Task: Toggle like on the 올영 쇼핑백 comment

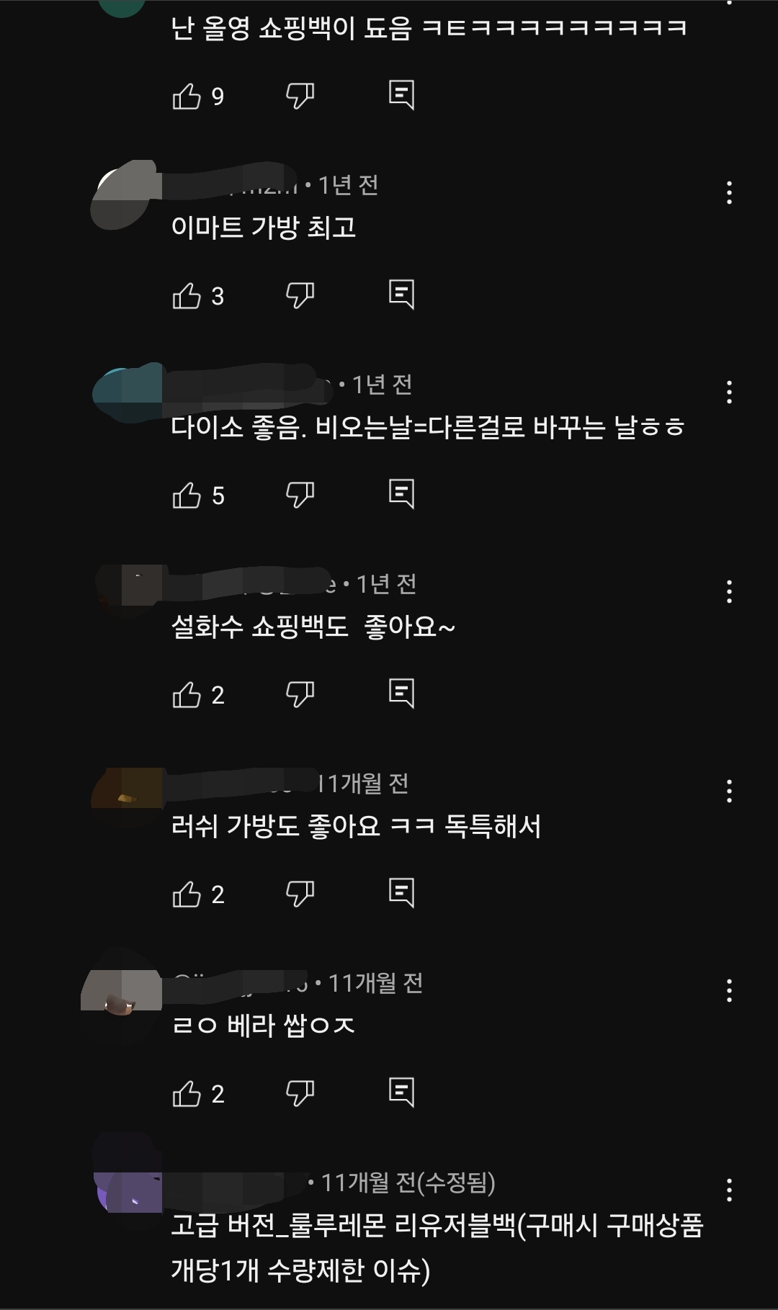Action: [x=187, y=96]
